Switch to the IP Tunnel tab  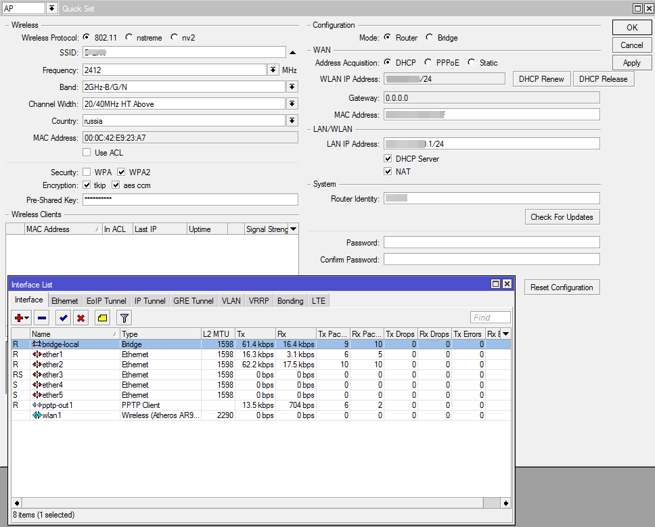click(x=150, y=300)
